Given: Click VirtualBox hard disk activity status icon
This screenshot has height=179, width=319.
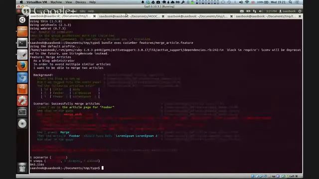Looking at the screenshot, I should [253, 176].
